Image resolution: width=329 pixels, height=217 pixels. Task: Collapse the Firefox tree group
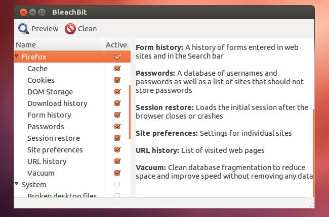17,56
